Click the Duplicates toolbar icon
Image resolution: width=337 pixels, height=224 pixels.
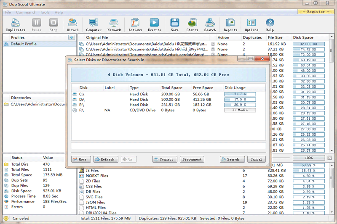[x=16, y=25]
